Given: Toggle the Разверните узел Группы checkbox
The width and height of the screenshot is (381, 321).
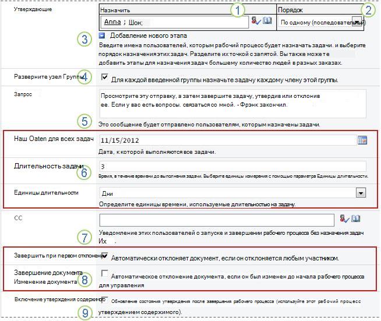Looking at the screenshot, I should 104,77.
